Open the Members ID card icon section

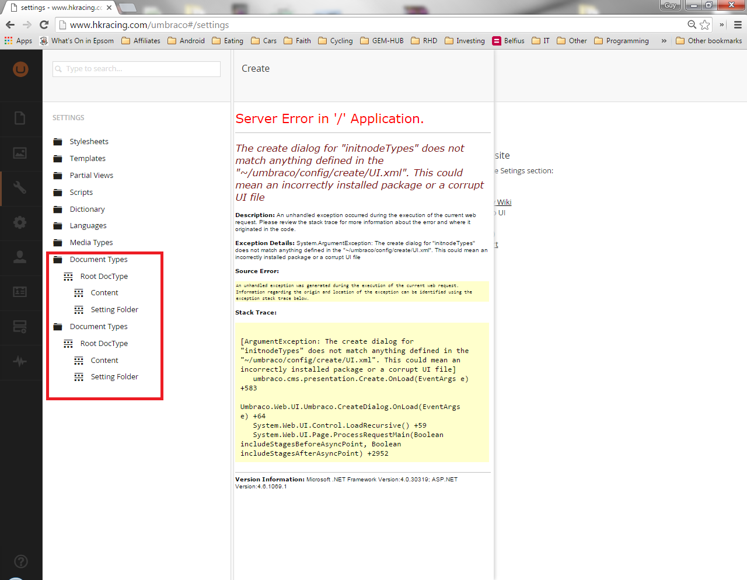pos(20,292)
